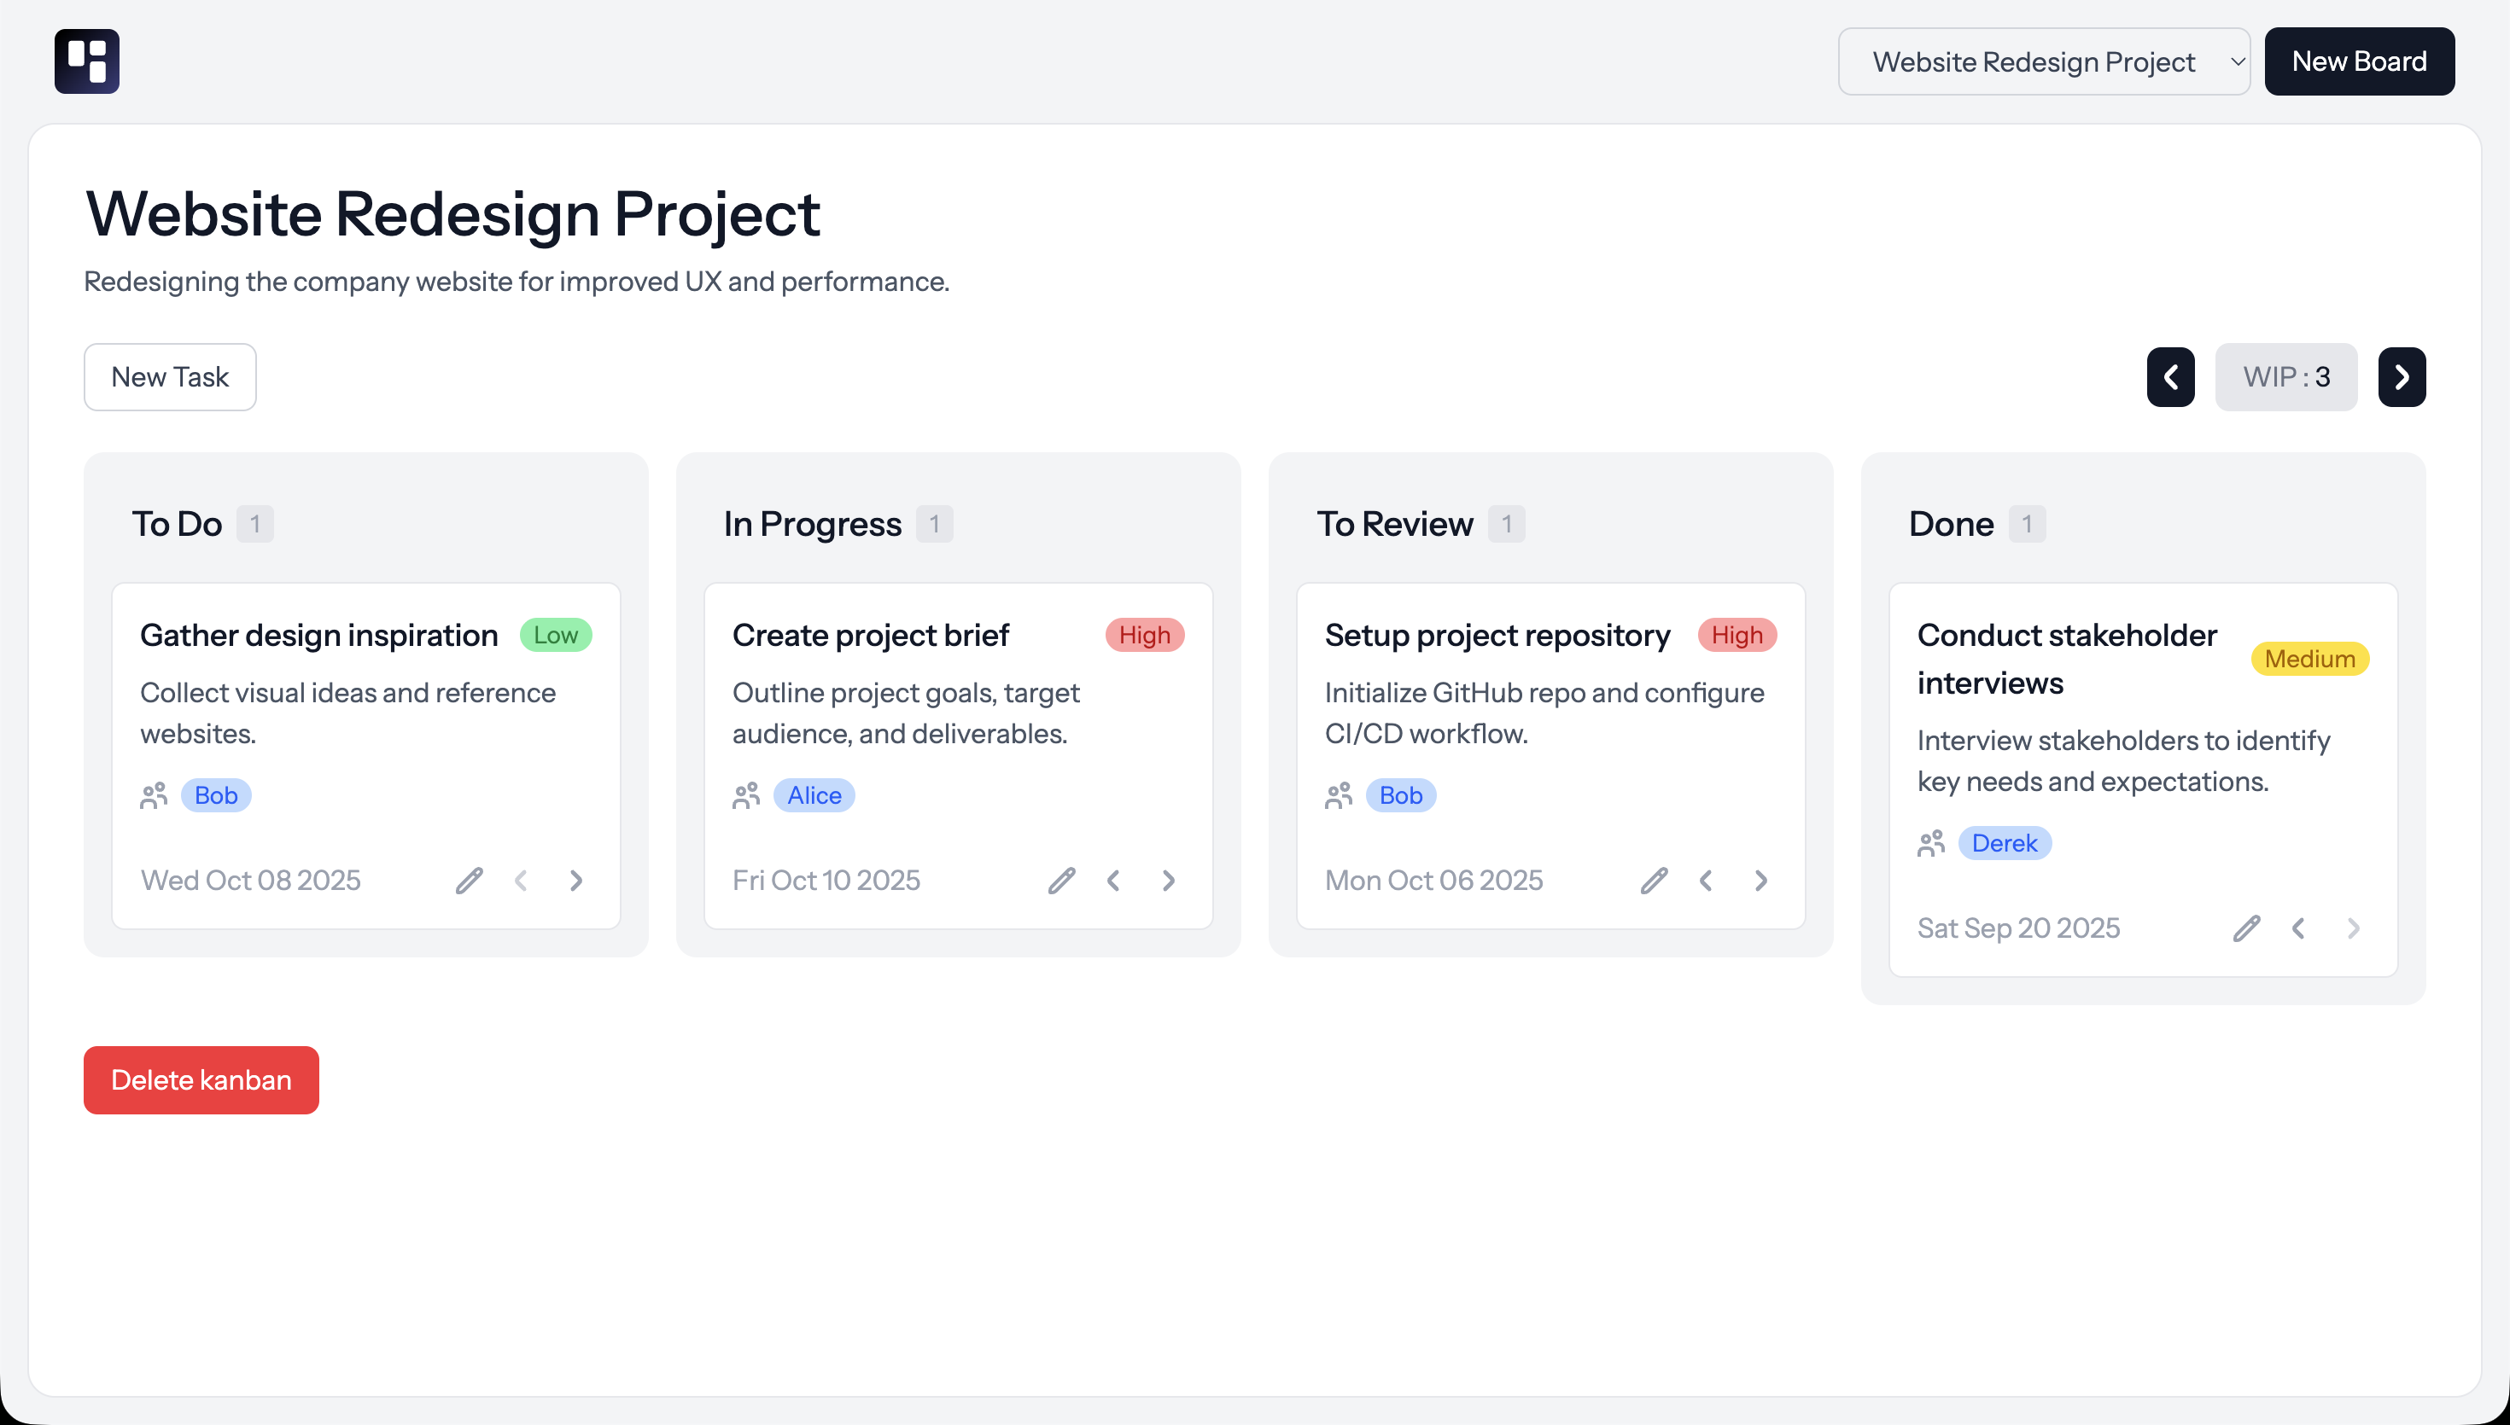Click the kanban app logo icon
This screenshot has height=1425, width=2510.
(86, 61)
